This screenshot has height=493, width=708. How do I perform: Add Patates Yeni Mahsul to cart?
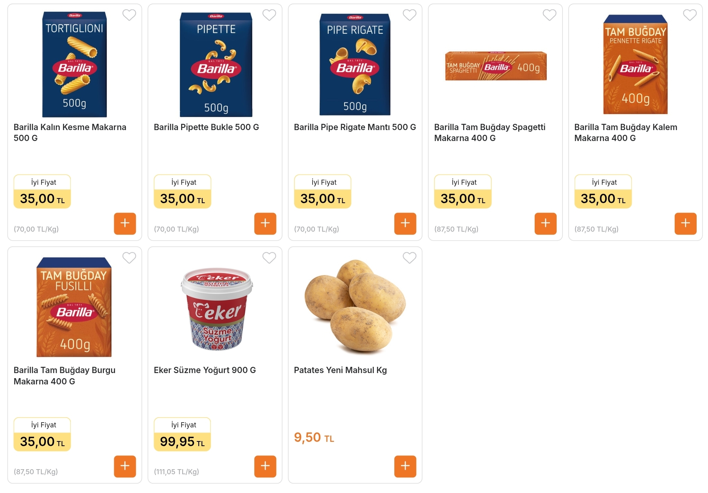click(x=405, y=466)
